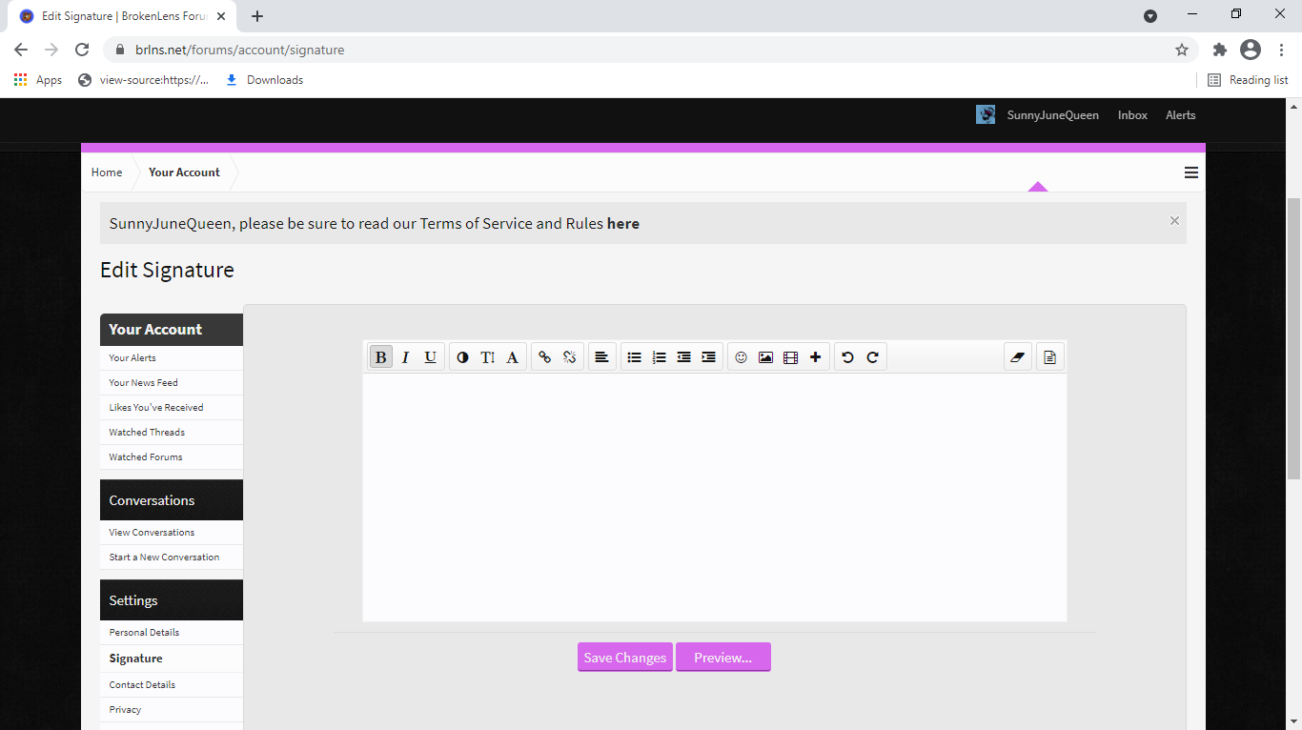
Task: Open font family tool
Action: [512, 357]
